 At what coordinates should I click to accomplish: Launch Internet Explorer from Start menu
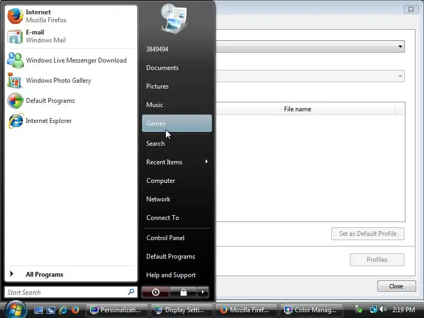point(71,121)
